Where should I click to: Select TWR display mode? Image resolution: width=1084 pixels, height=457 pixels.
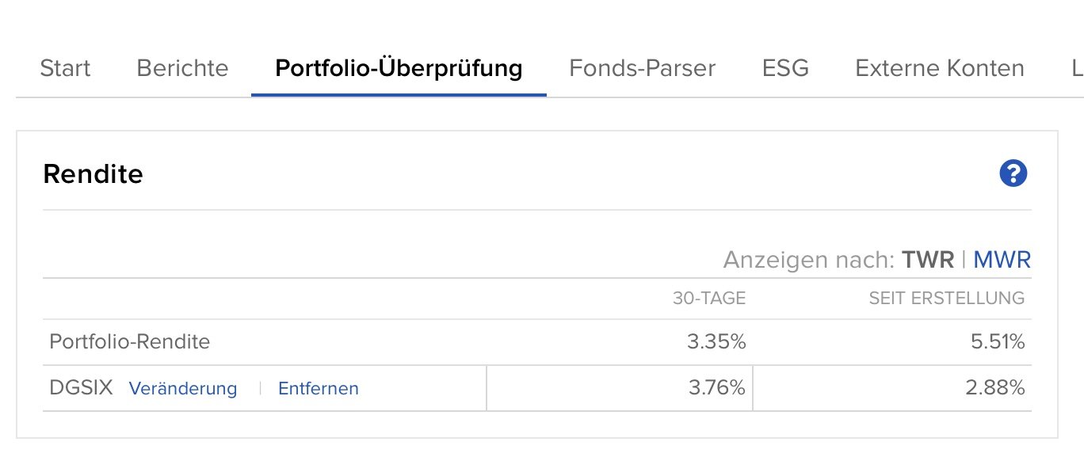(x=928, y=260)
